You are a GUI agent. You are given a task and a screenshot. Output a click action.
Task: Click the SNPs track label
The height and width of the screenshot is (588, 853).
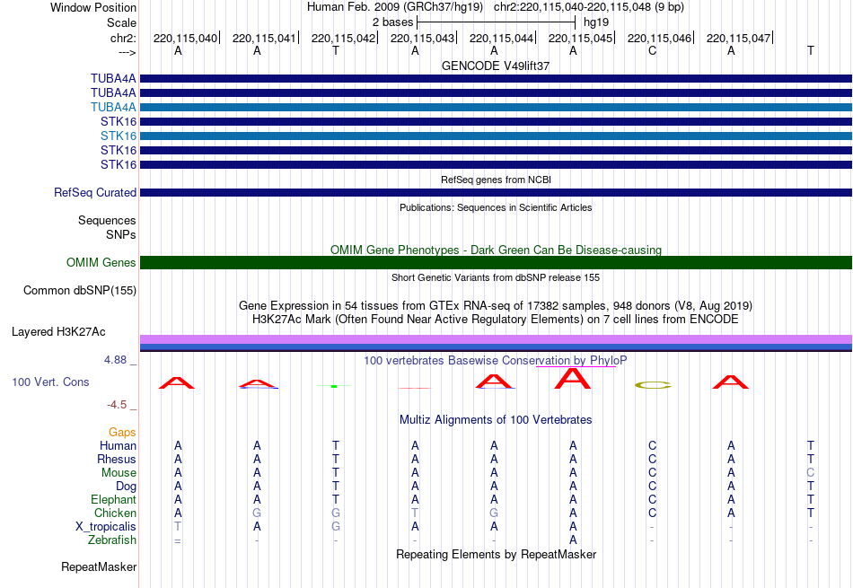pyautogui.click(x=121, y=234)
